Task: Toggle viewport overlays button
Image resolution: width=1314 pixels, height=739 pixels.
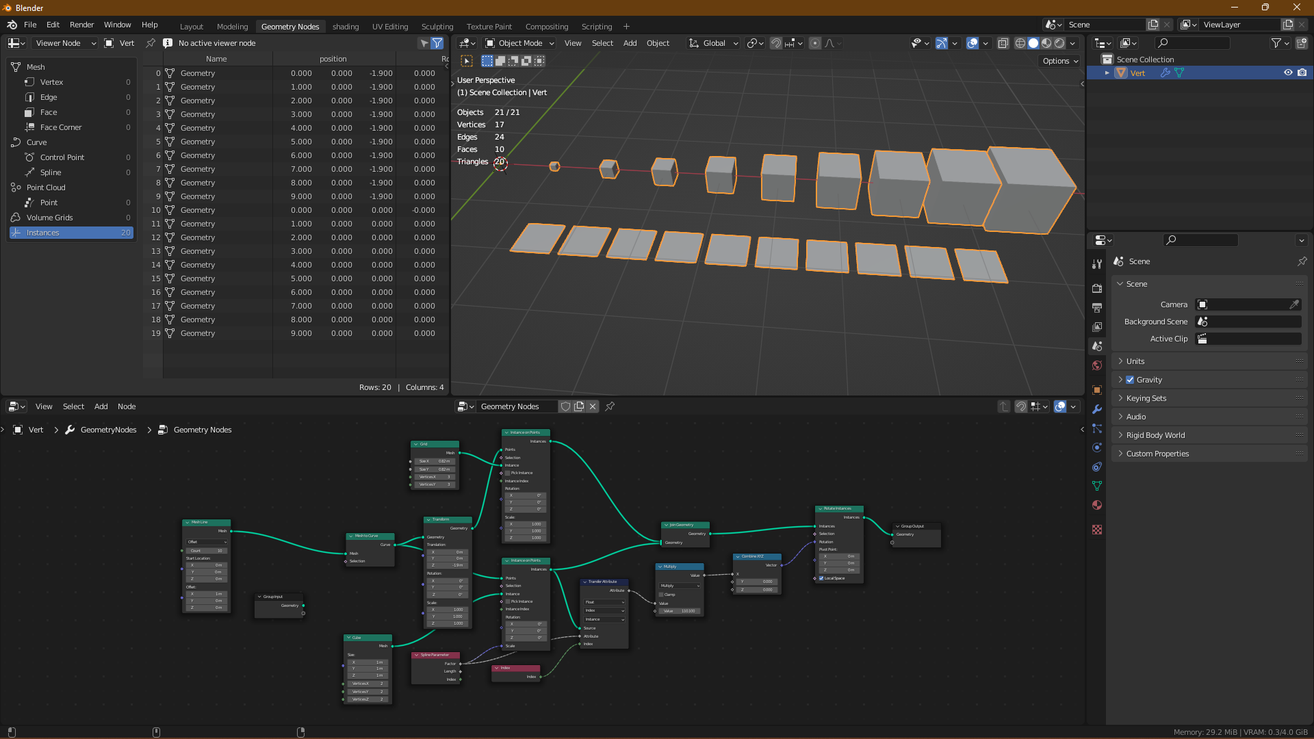Action: (x=972, y=43)
